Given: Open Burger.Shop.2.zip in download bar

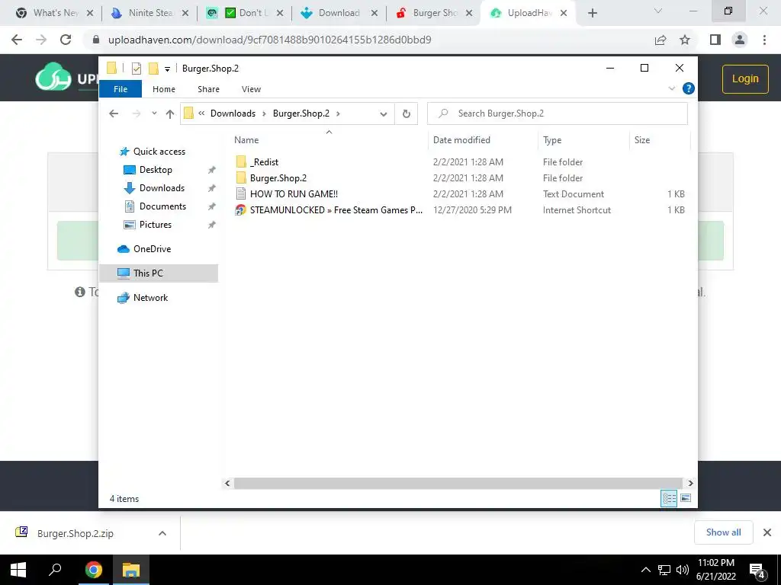Looking at the screenshot, I should click(x=75, y=533).
